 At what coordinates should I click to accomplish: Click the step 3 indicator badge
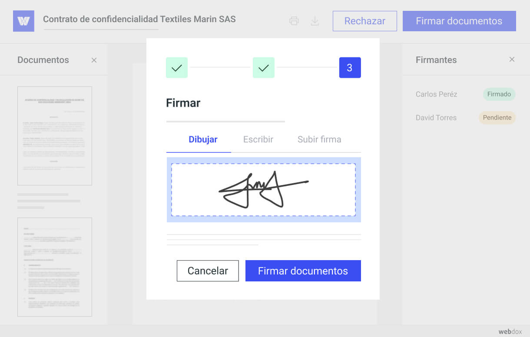point(350,67)
